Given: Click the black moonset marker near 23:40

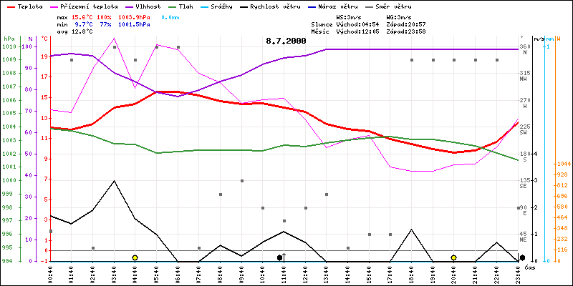Looking at the screenshot, I should point(522,257).
